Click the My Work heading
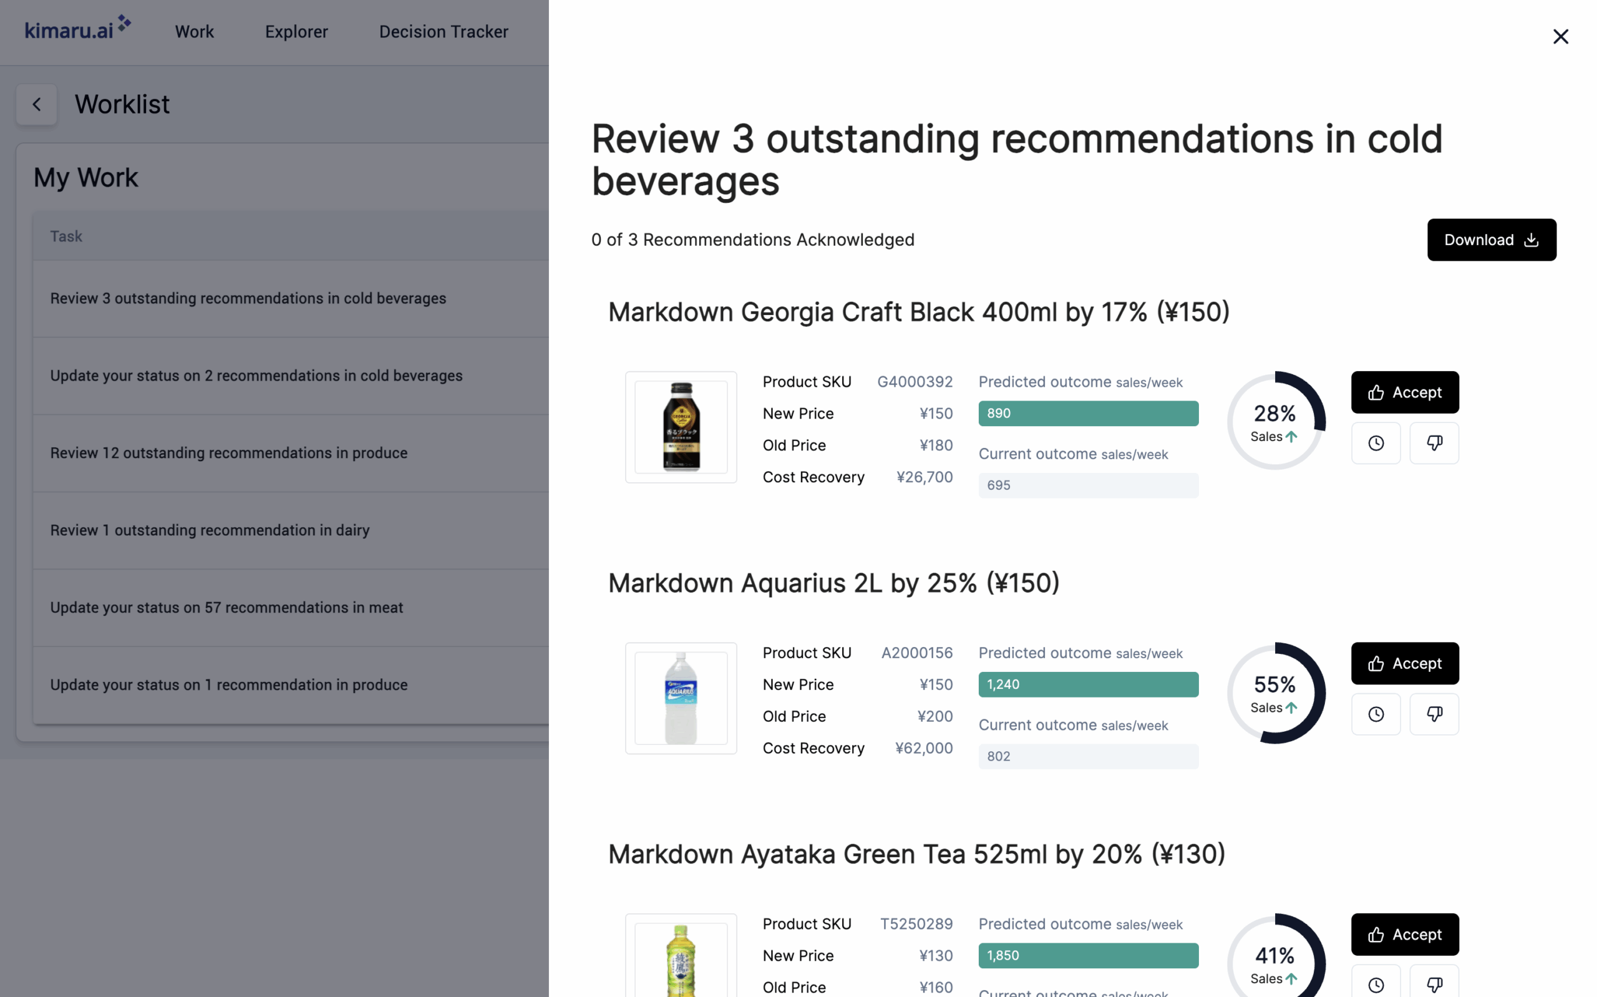Screen dimensions: 1597x997 85,178
